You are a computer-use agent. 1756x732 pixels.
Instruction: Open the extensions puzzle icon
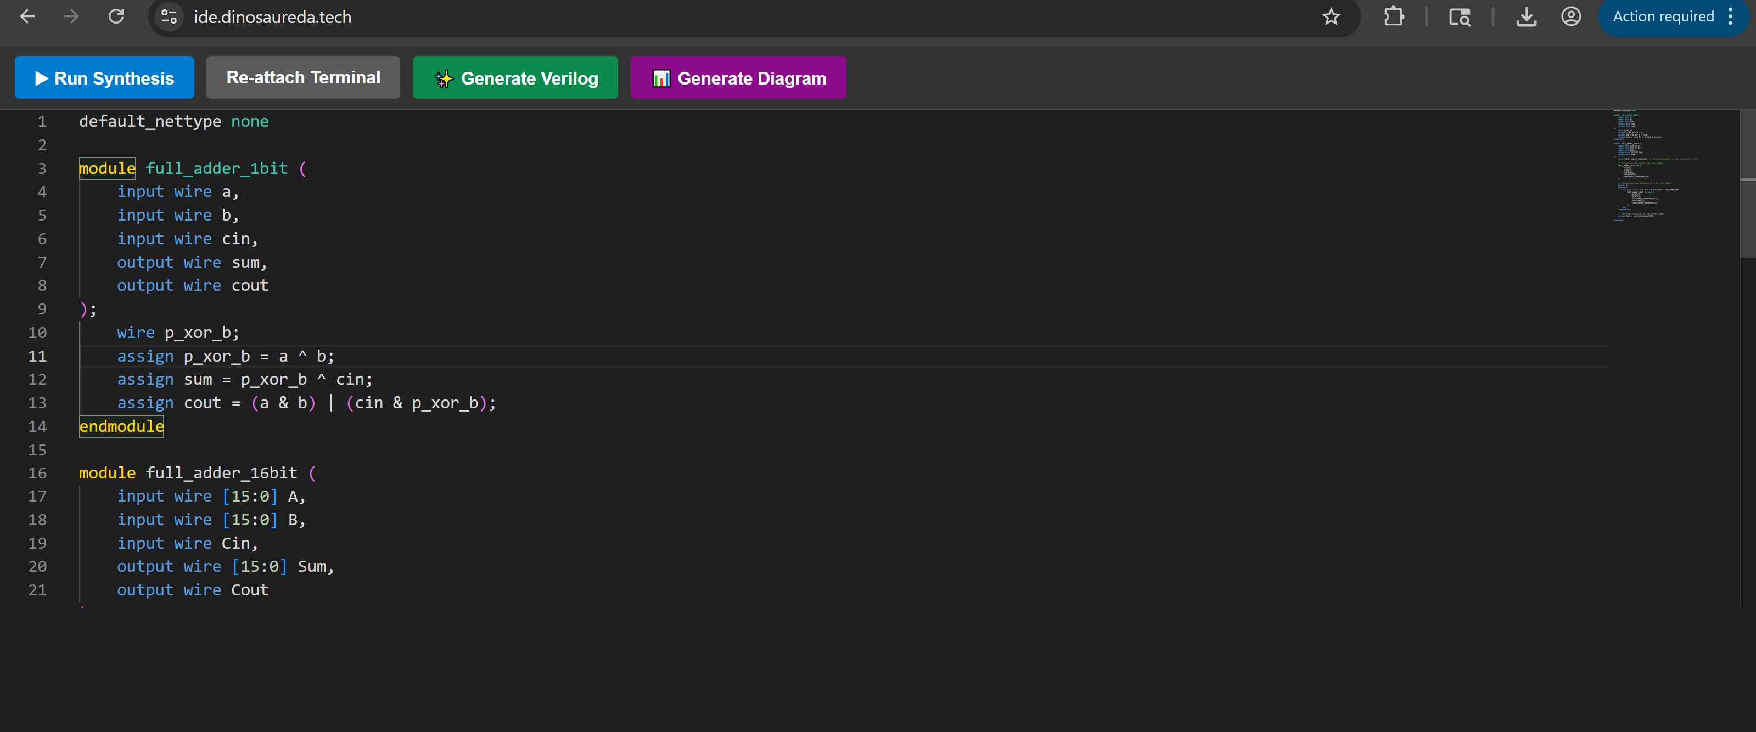[x=1394, y=16]
